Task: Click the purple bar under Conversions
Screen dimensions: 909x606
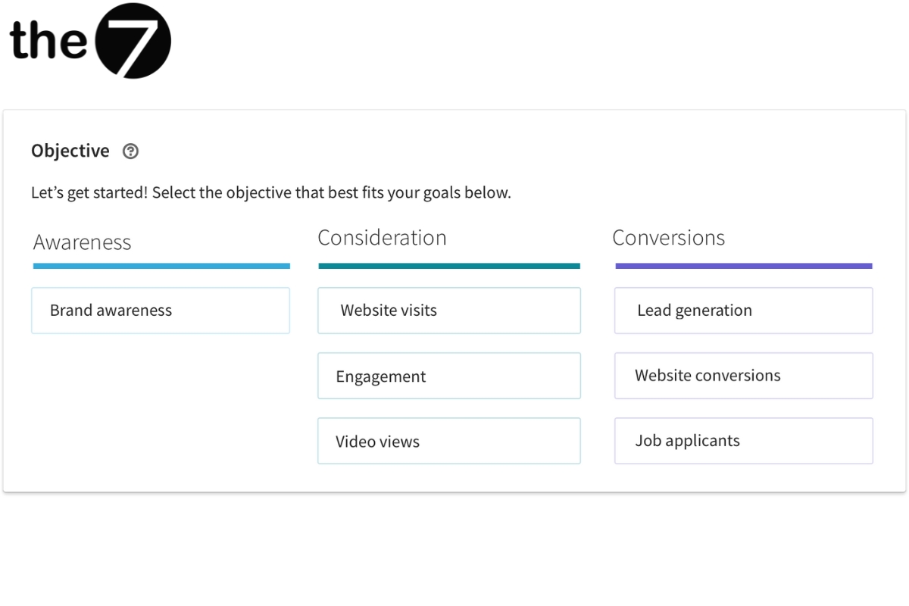Action: (743, 266)
